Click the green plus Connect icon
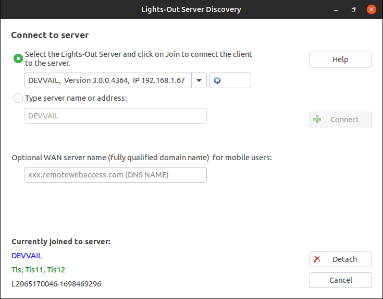This screenshot has height=299, width=383. click(x=317, y=119)
